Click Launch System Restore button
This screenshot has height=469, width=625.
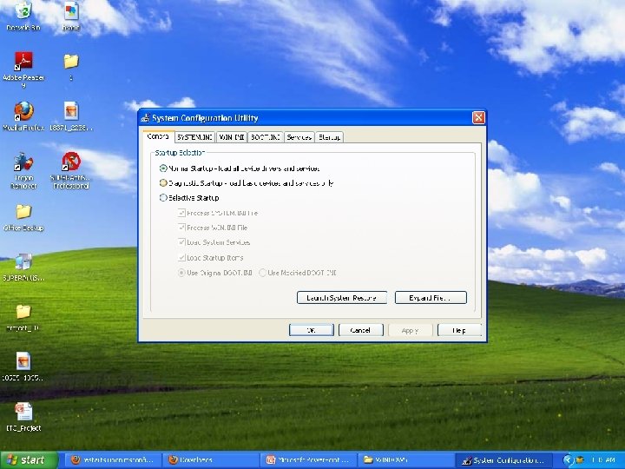[342, 298]
